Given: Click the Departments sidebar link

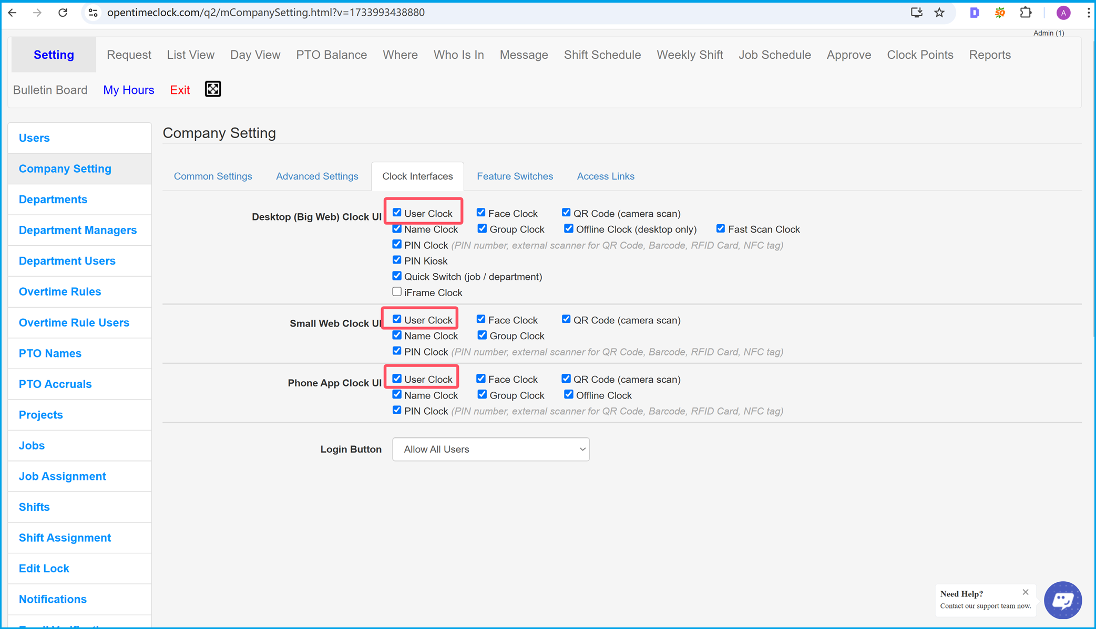Looking at the screenshot, I should [53, 199].
